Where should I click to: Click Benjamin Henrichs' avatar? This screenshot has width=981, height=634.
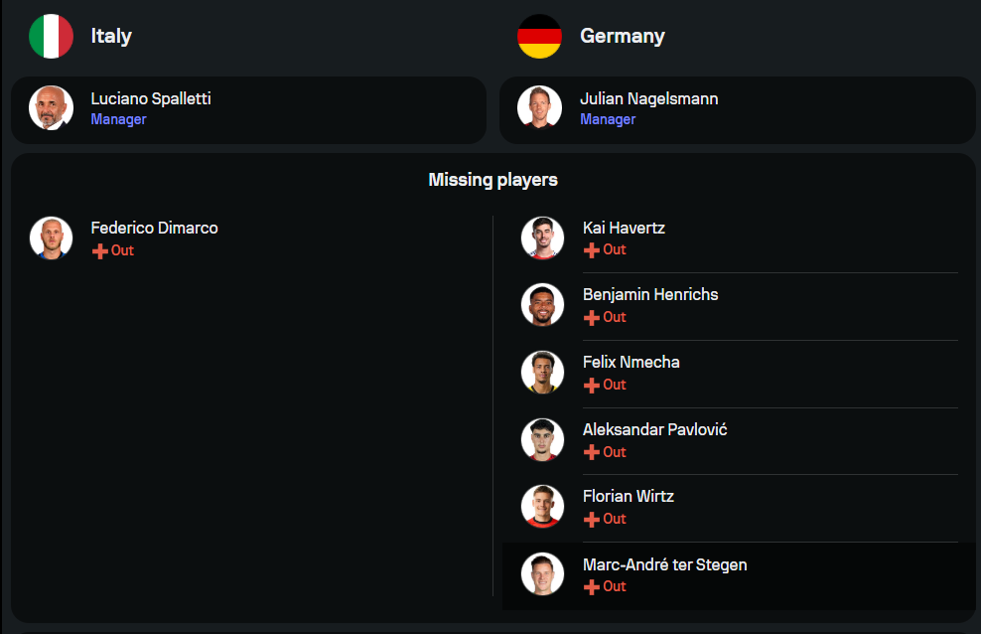[x=542, y=305]
